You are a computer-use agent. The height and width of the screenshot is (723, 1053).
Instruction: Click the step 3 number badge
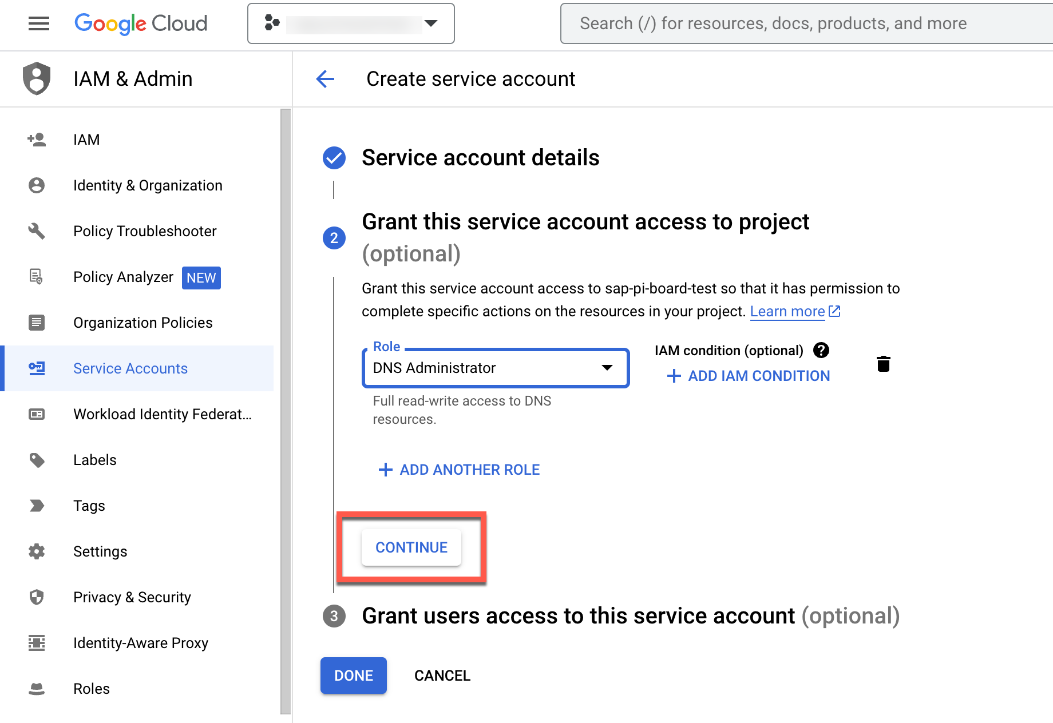(x=334, y=616)
